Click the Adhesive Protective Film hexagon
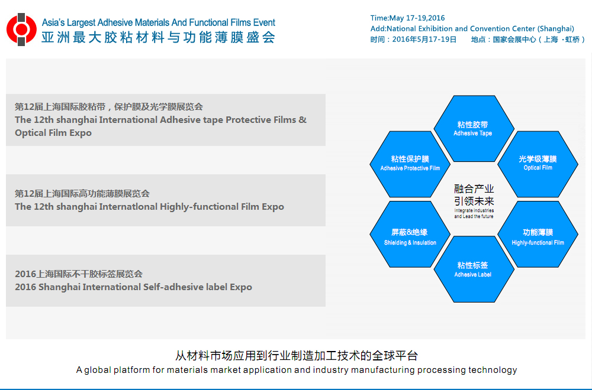The height and width of the screenshot is (390, 592). click(410, 164)
